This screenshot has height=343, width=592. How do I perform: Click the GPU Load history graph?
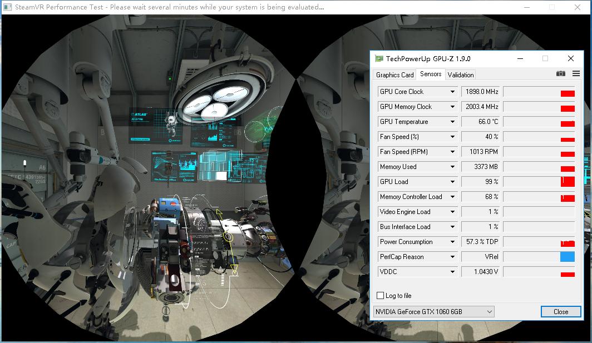[x=539, y=182]
